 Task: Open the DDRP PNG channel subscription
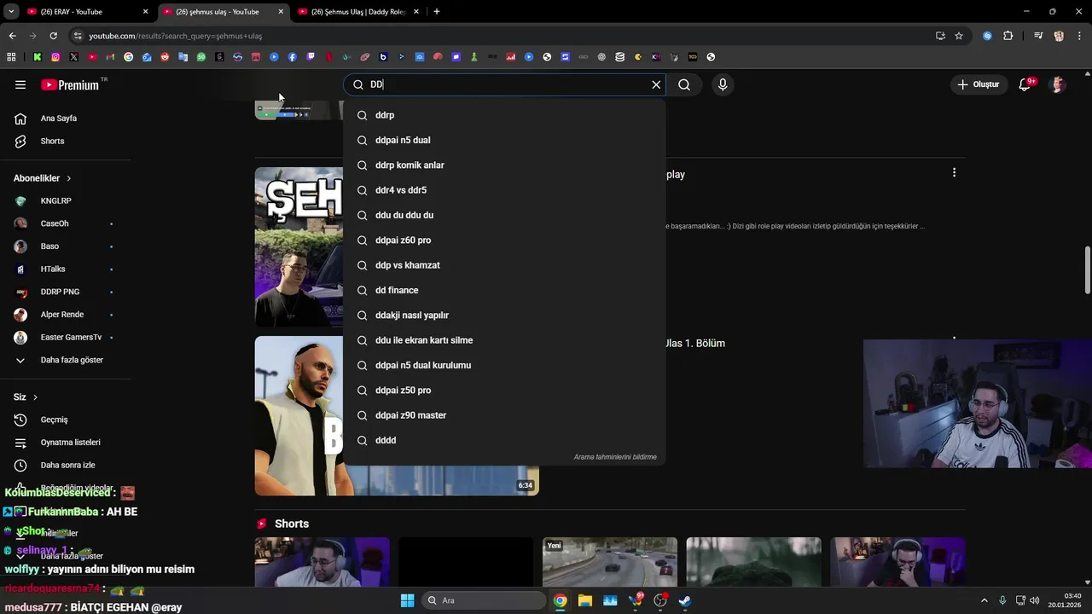(60, 292)
